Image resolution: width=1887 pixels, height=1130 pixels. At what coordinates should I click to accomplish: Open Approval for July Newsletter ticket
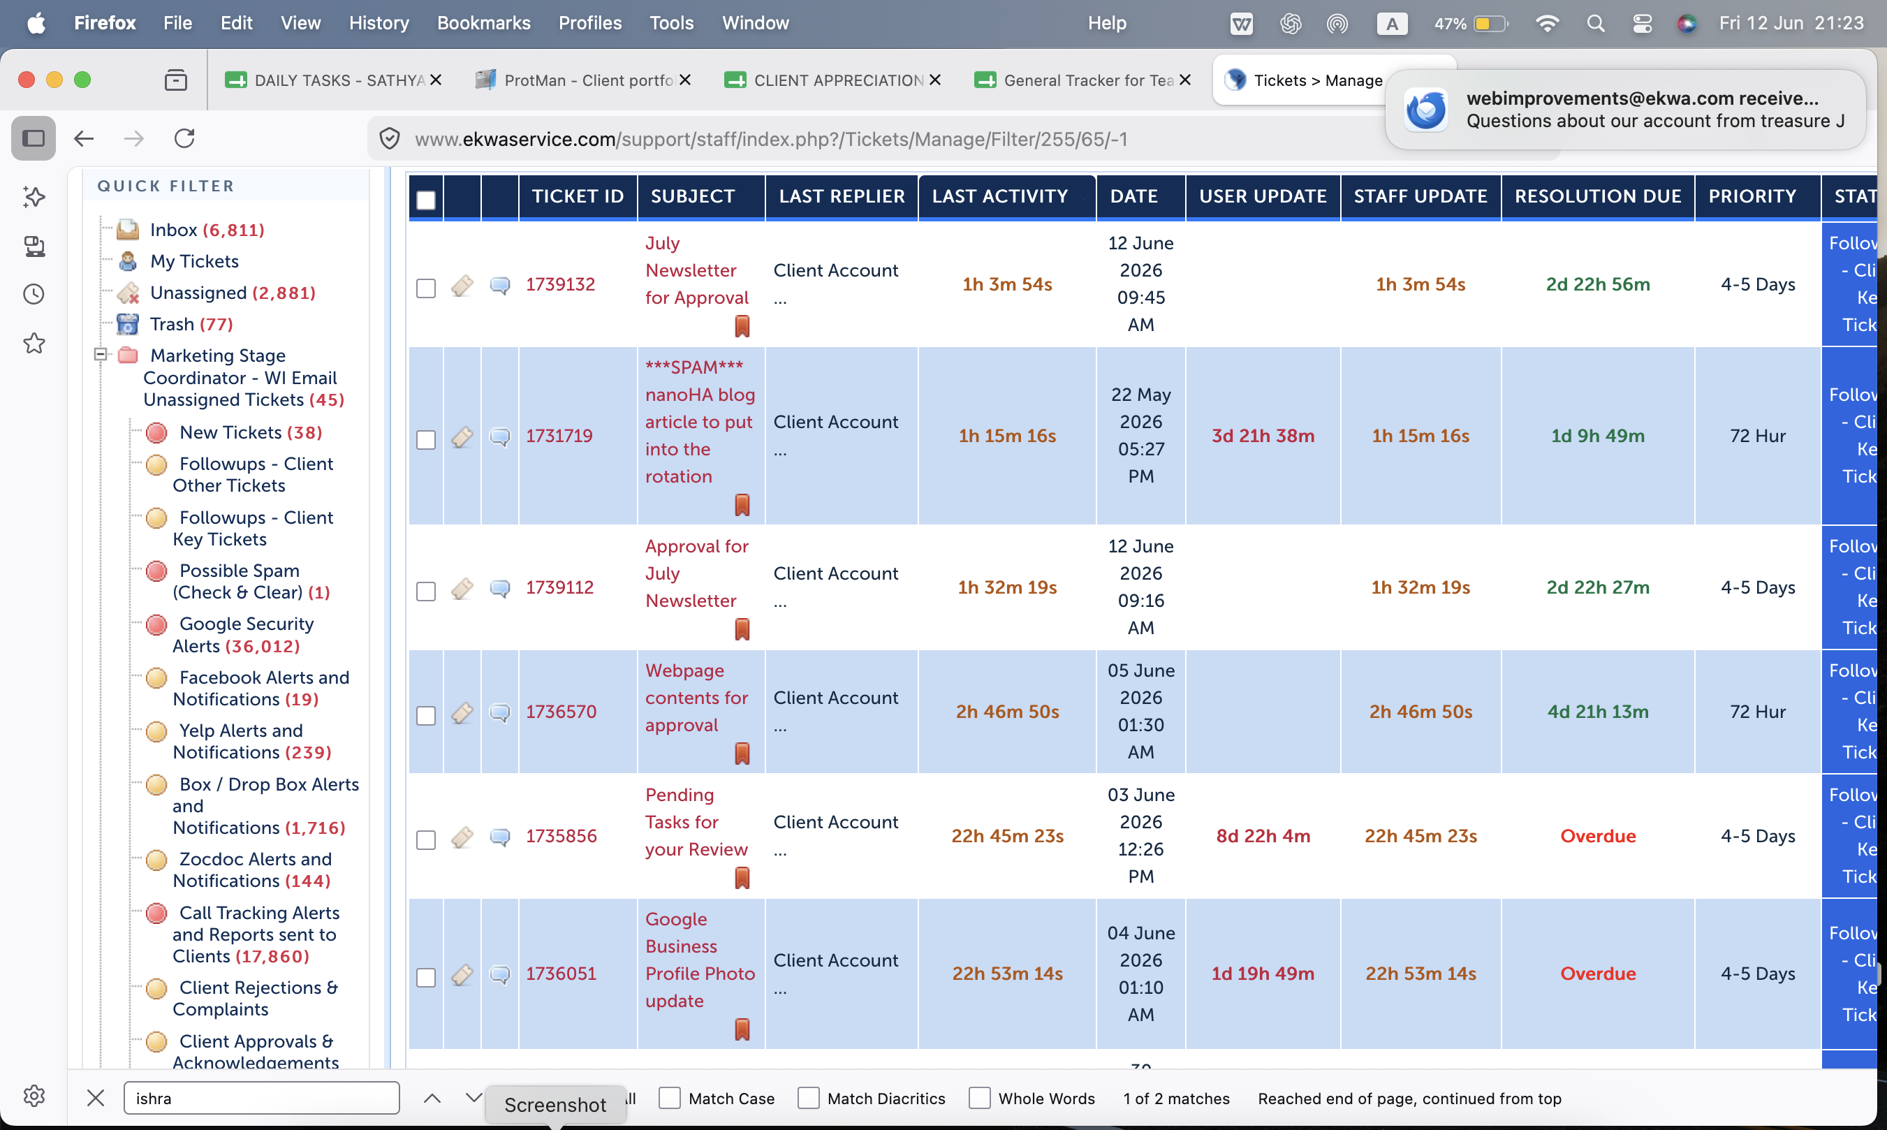coord(696,573)
